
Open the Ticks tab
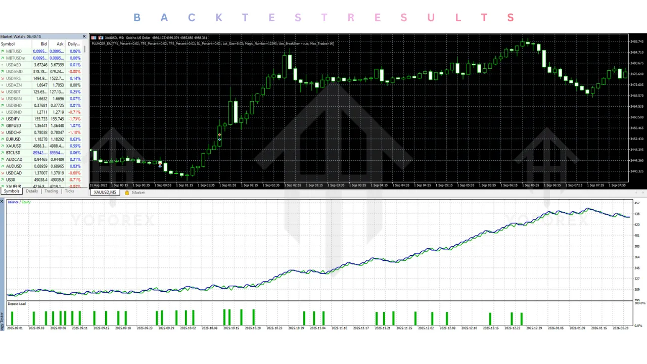pyautogui.click(x=69, y=191)
